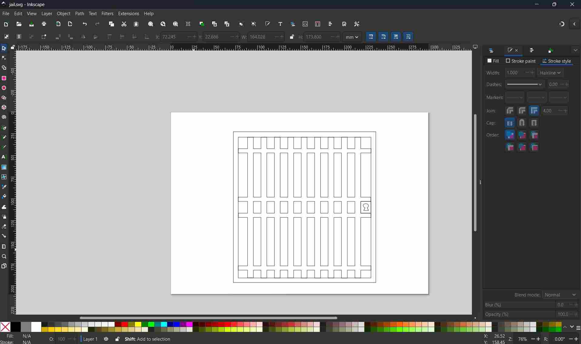The image size is (581, 344).
Task: Toggle the width/height ratio lock
Action: pyautogui.click(x=292, y=37)
